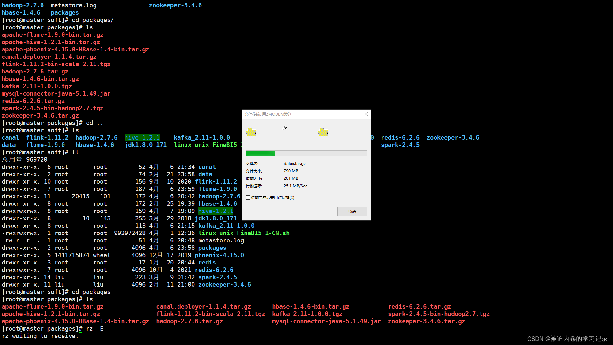Click zookeeper-3.4.6.tar.gz in bottom listing
Viewport: 613px width, 345px height.
click(427, 321)
